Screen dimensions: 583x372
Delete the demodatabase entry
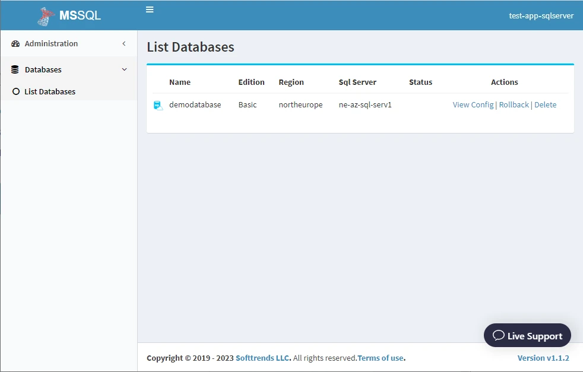545,105
